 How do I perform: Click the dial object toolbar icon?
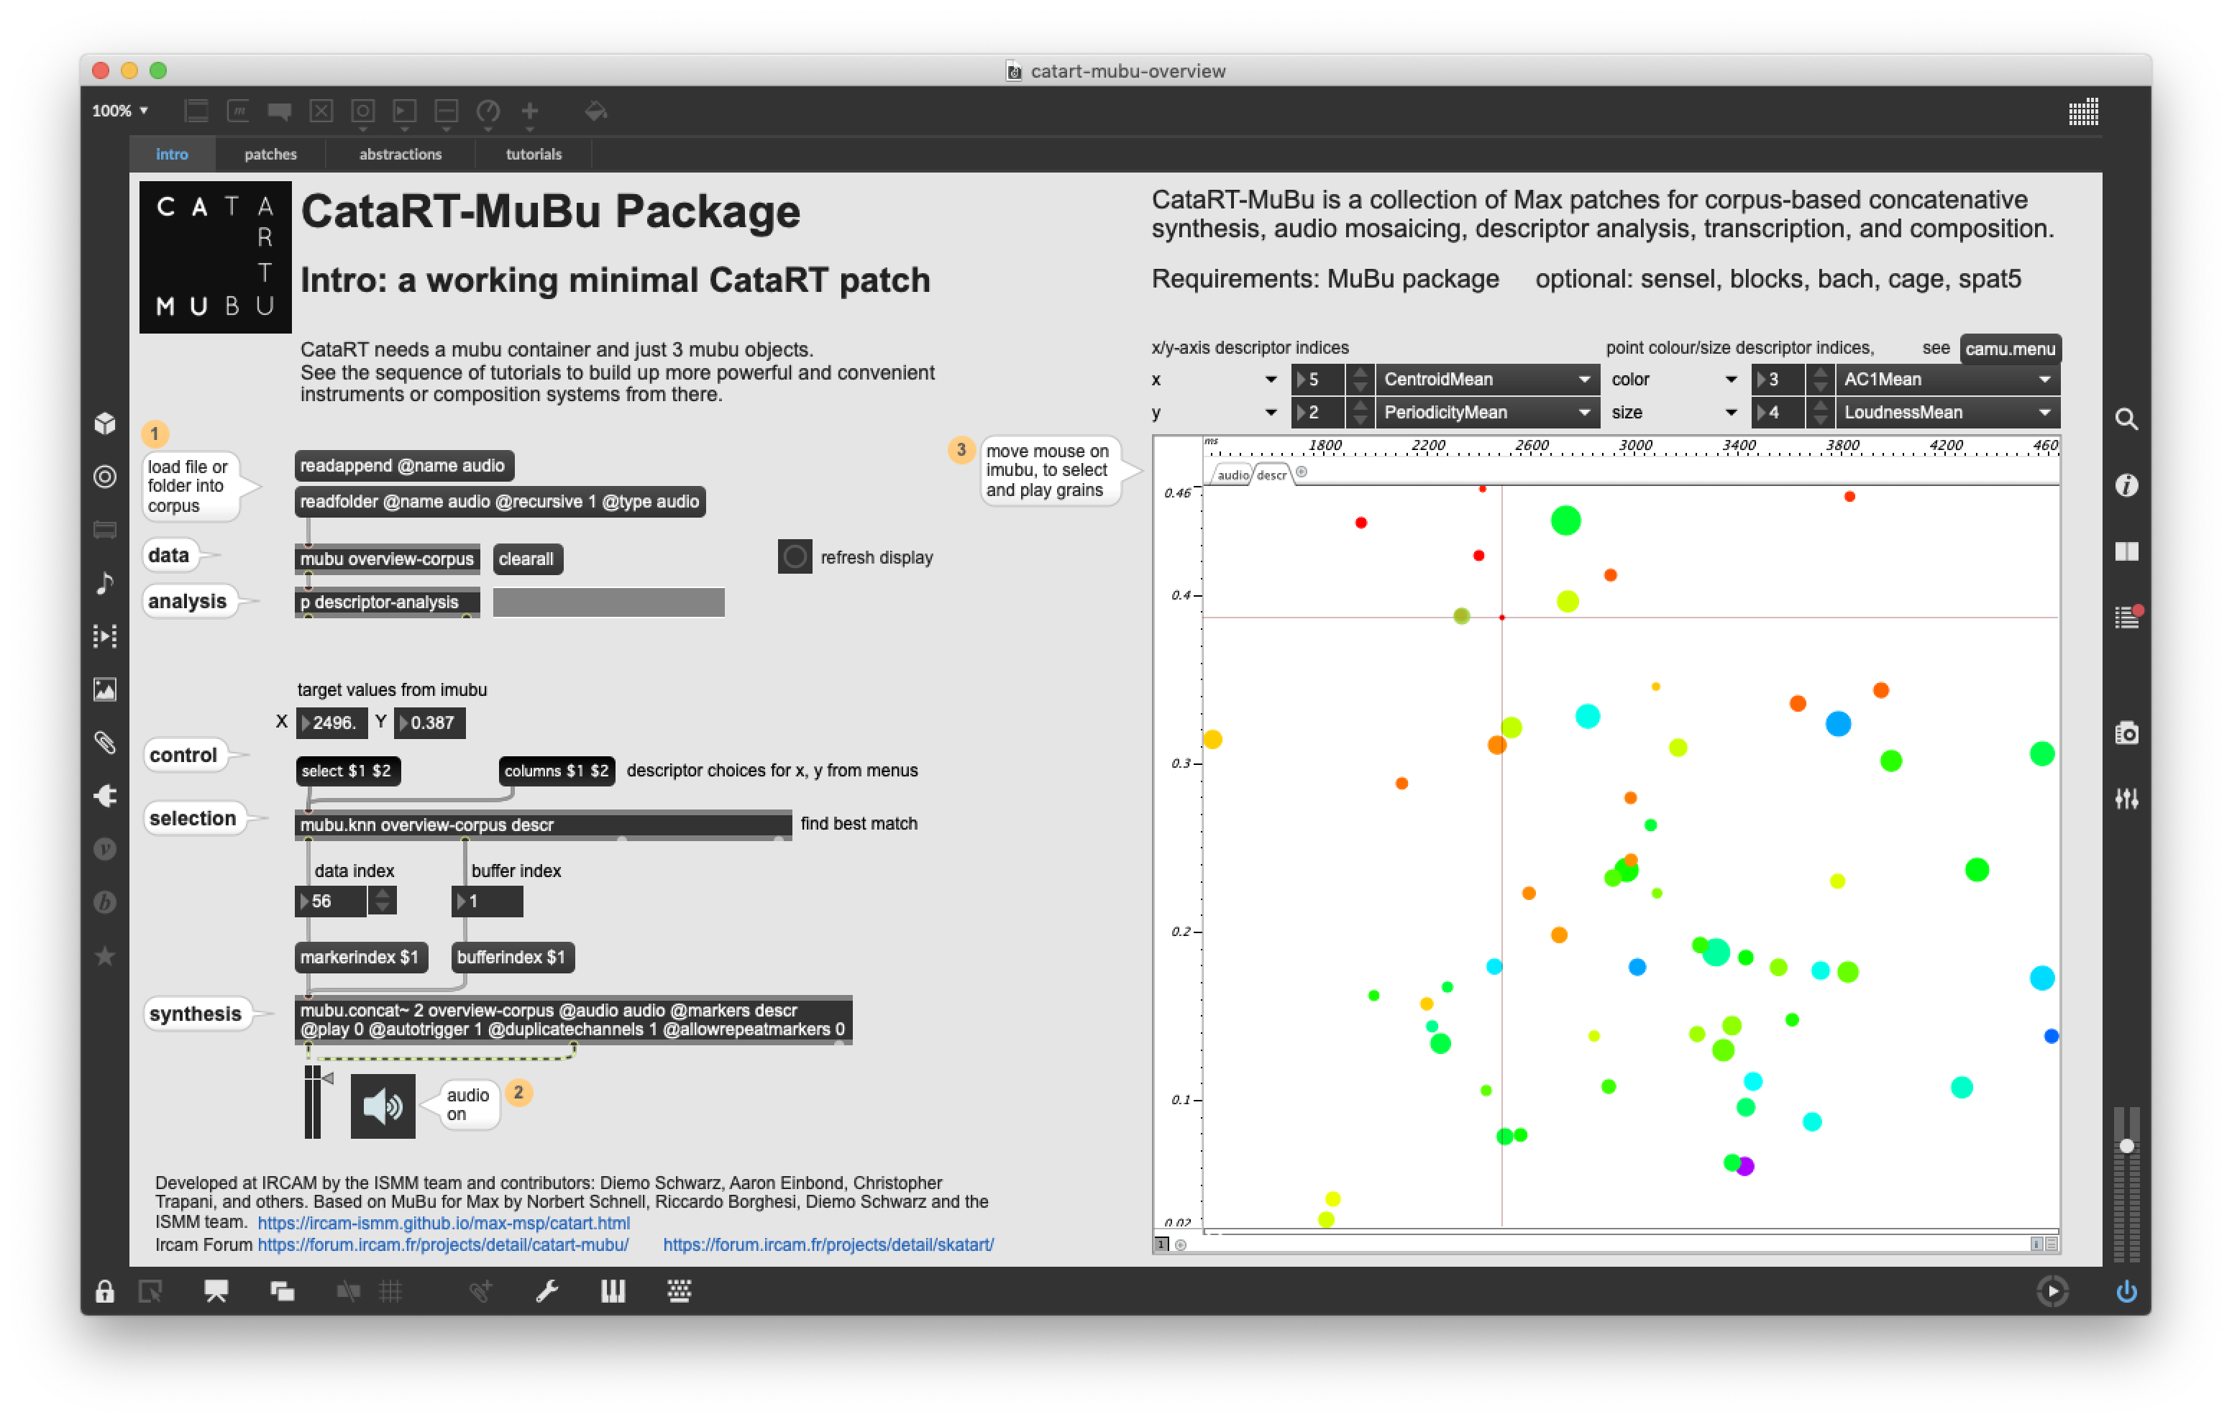coord(488,111)
